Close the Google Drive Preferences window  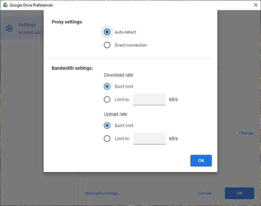[256, 5]
